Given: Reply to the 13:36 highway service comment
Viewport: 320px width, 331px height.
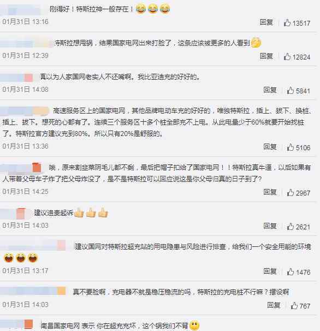Looking at the screenshot, I should point(270,147).
